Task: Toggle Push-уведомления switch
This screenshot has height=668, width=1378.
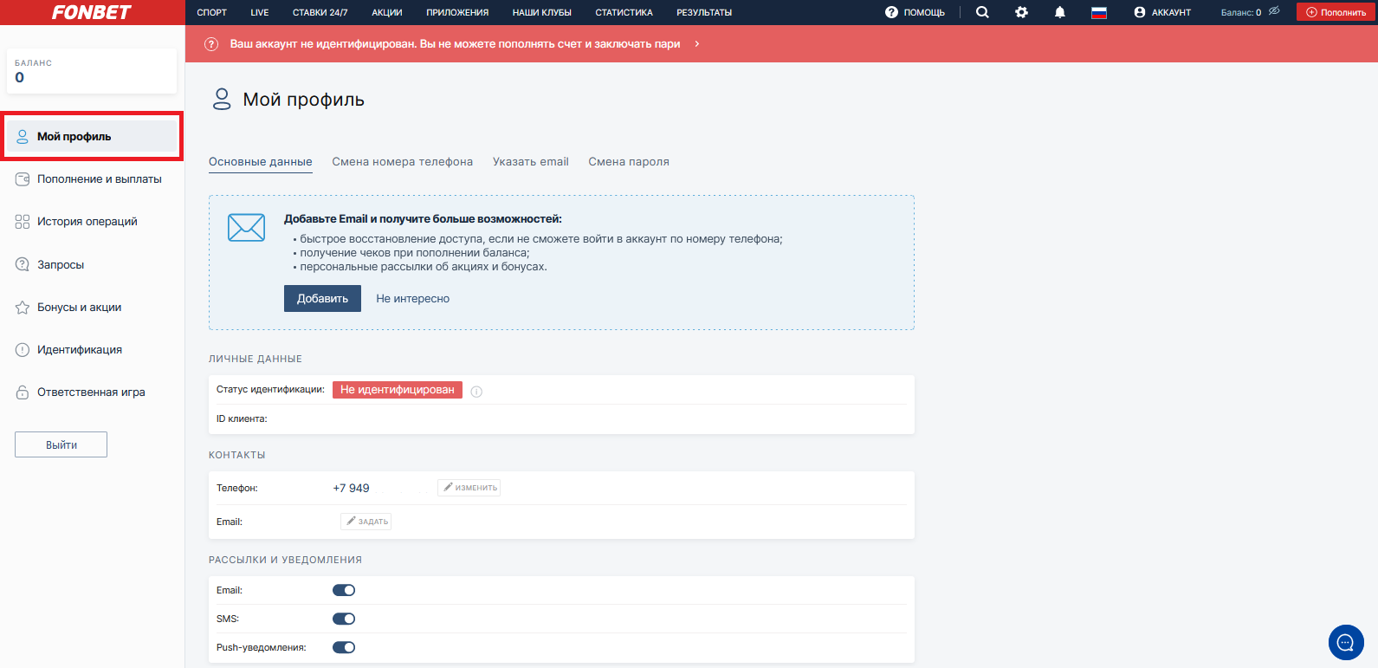Action: (x=344, y=647)
